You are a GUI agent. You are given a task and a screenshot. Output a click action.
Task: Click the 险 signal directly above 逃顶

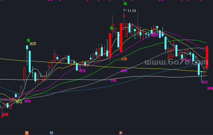point(28,40)
